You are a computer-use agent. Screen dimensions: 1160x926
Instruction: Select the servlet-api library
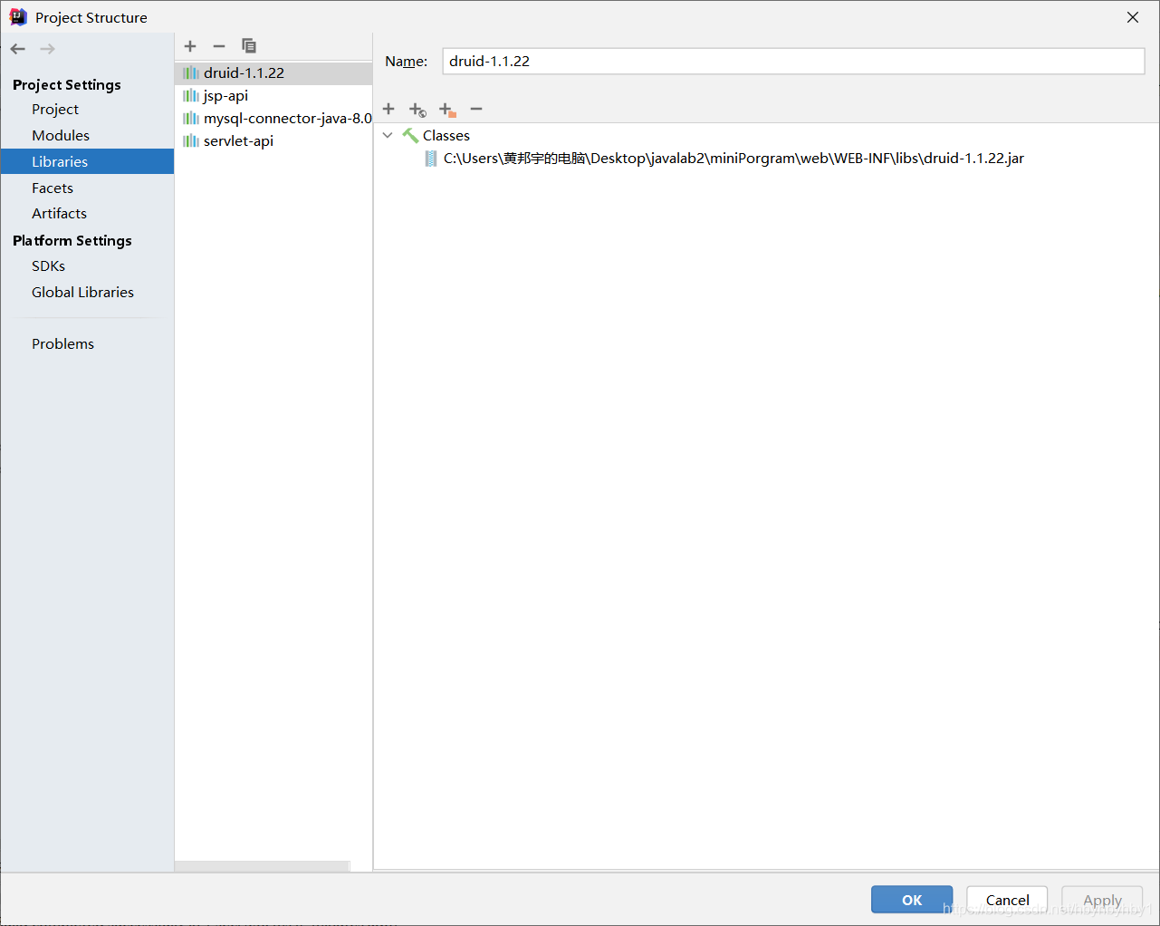tap(236, 140)
